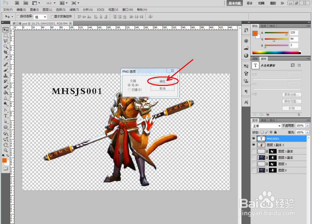This screenshot has width=312, height=224.
Task: Switch to the 通道 channels tab
Action: (x=263, y=120)
